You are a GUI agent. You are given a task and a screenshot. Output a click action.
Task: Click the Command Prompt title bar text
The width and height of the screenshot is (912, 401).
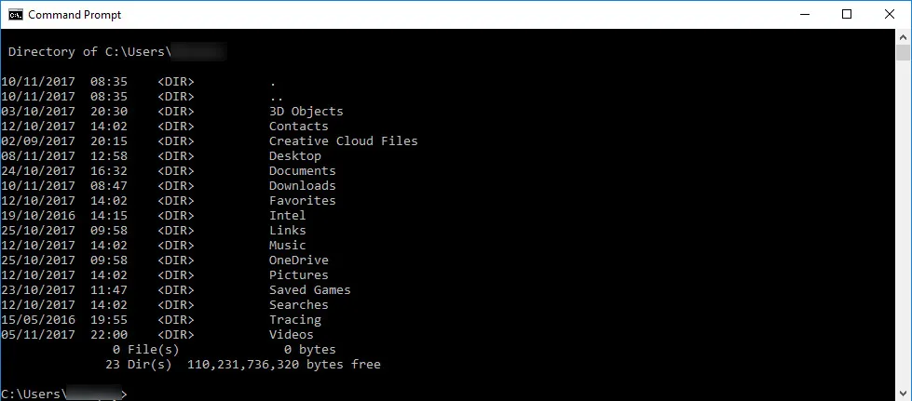click(x=75, y=15)
